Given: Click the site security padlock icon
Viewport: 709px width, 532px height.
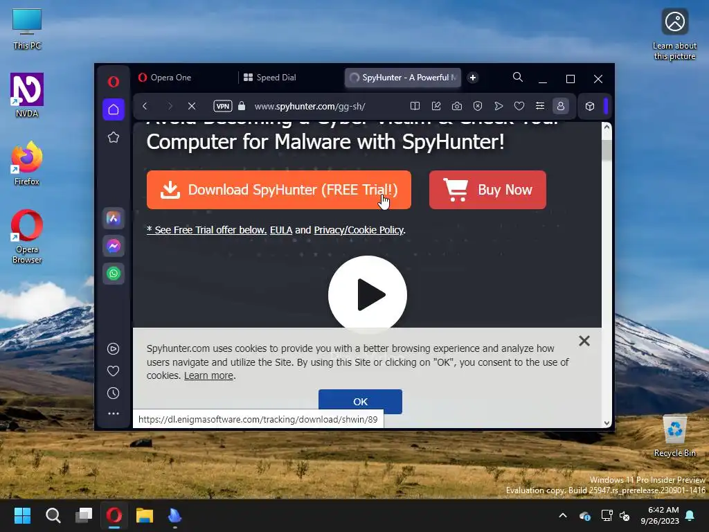Looking at the screenshot, I should tap(242, 106).
